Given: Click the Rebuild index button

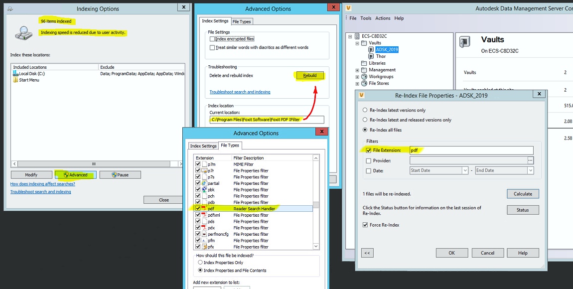Looking at the screenshot, I should [310, 76].
